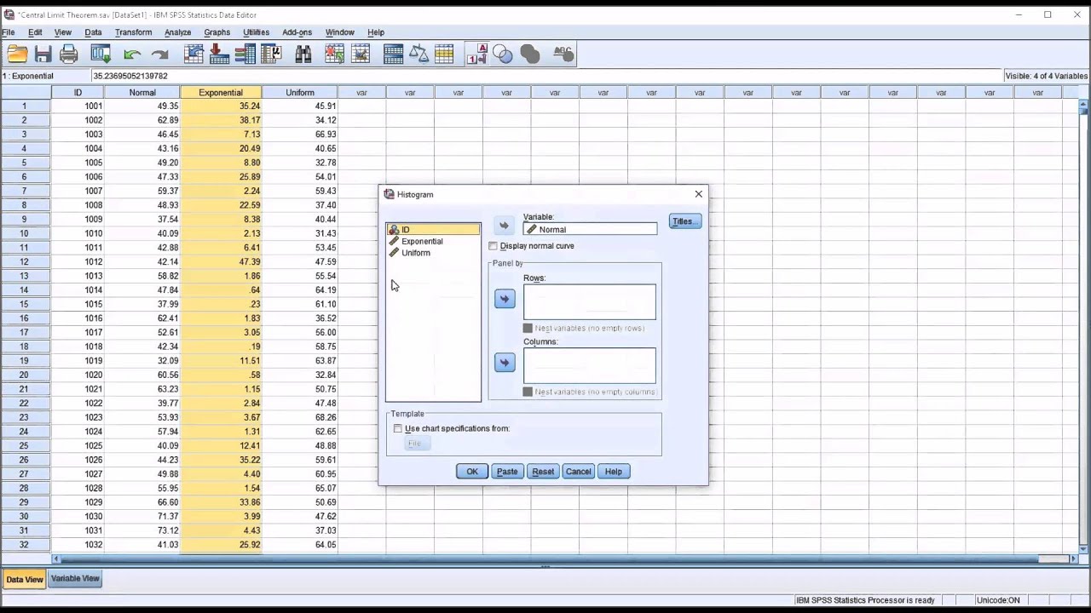This screenshot has width=1091, height=613.
Task: Click cell value 45.91 in Uniform column
Action: 300,106
